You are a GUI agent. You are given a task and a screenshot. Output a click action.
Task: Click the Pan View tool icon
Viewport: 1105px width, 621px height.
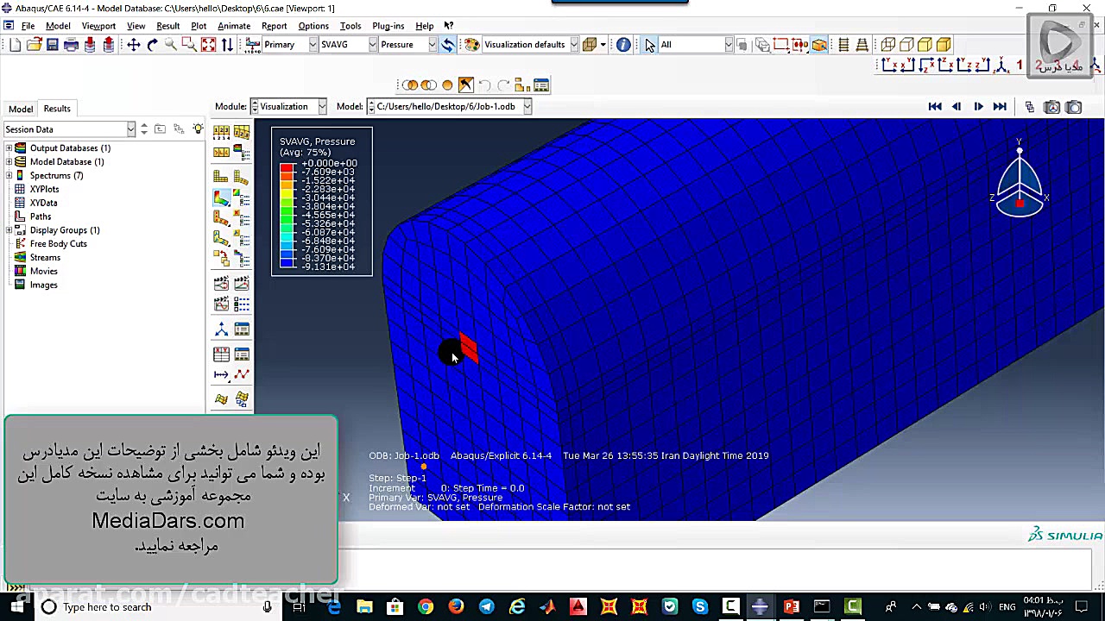(x=134, y=45)
